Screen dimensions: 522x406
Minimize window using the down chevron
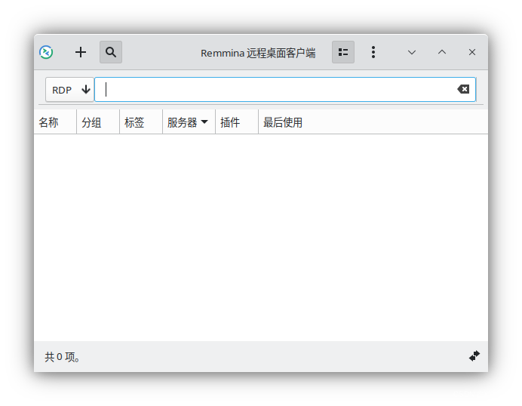[412, 52]
